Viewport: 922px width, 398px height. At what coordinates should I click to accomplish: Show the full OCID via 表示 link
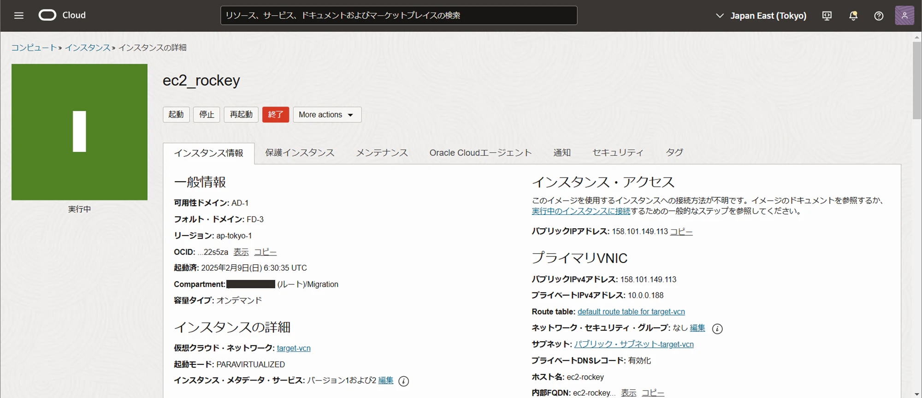point(241,252)
